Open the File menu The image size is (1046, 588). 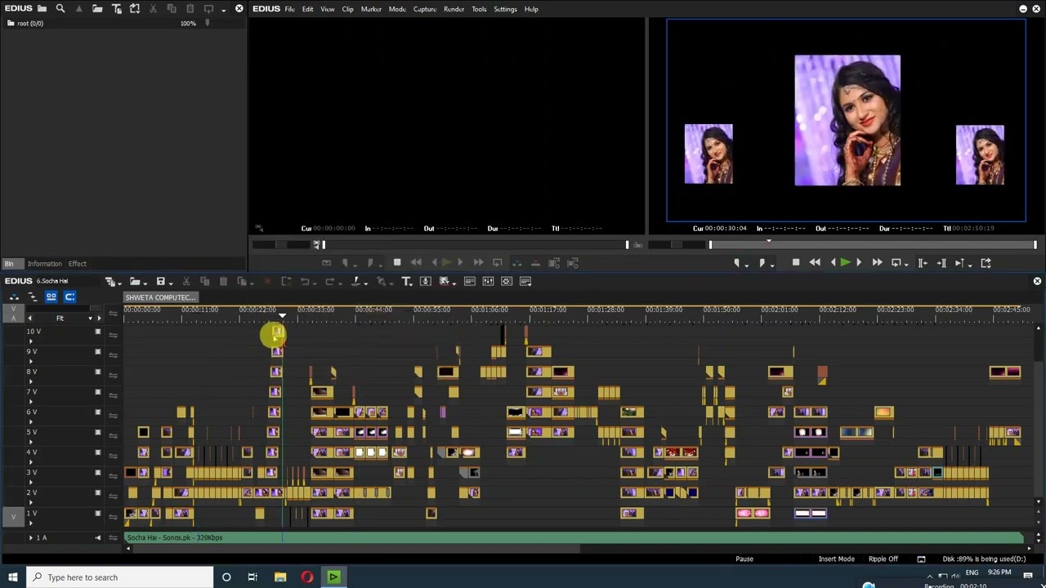289,9
